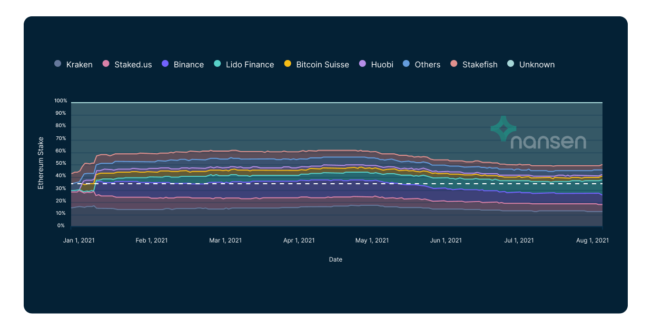Click the 40% y-axis tick label

coord(62,176)
